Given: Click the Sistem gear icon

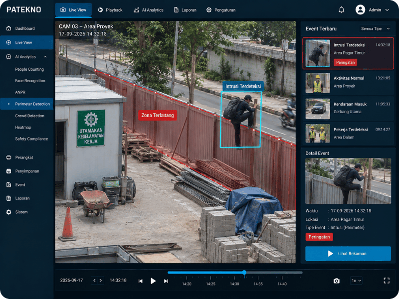Looking at the screenshot, I should [x=8, y=212].
